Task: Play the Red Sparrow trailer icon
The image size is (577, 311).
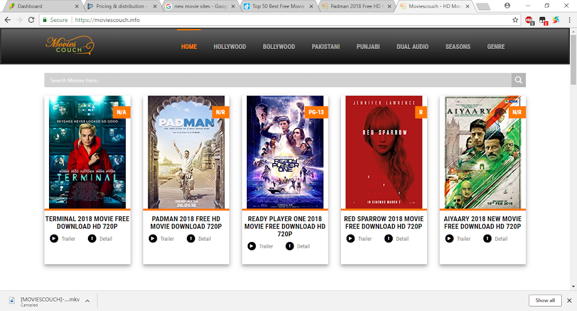Action: click(x=350, y=238)
